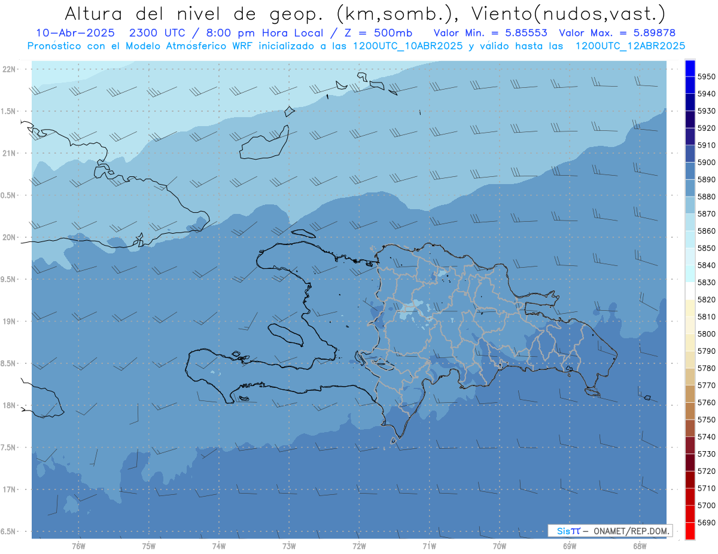
Task: Click the '6.5N' latitude tick label
Action: [x=8, y=531]
